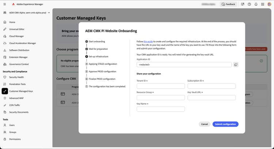The width and height of the screenshot is (274, 149).
Task: Click the 'Choose program' heading
Action: 67,49
